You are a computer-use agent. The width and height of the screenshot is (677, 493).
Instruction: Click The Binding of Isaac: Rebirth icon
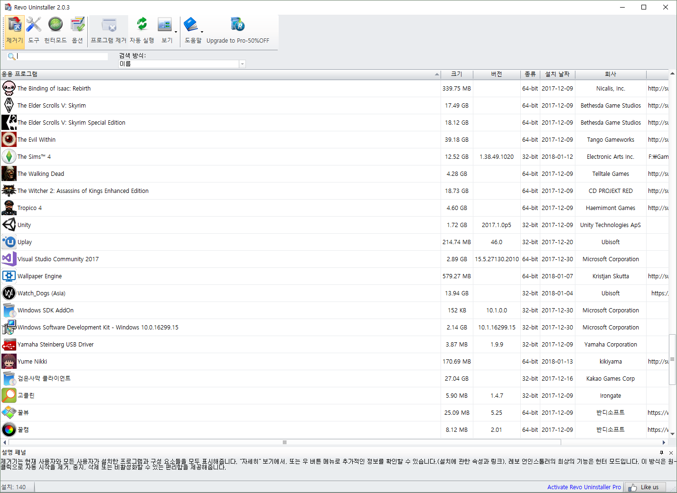[9, 88]
